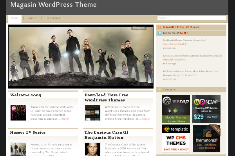Viewport: 235px width, 156px height.
Task: Click the WordPress Themes post thumbnail
Action: 92,113
